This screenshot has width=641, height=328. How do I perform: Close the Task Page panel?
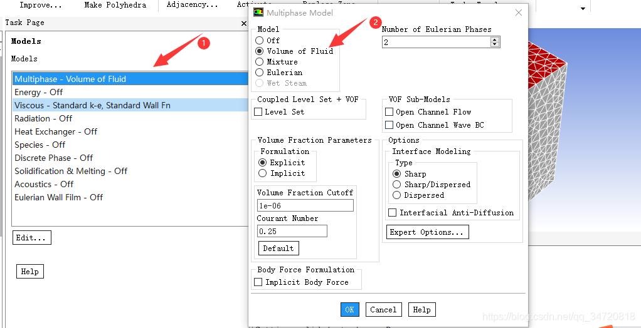coord(244,23)
